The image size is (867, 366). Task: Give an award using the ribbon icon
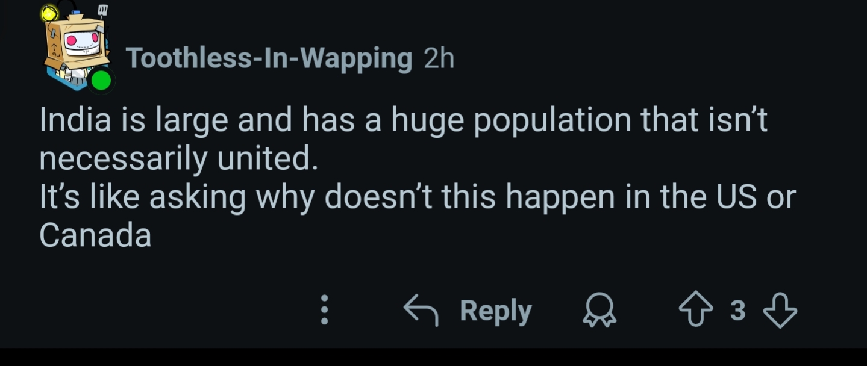[599, 311]
